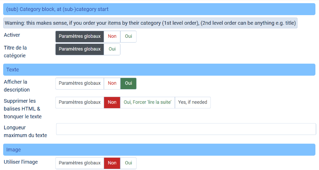Screen dimensions: 319x170
Task: Pick 'Paramètres globaux' for Supprimer les balises HTML
Action: tap(79, 102)
